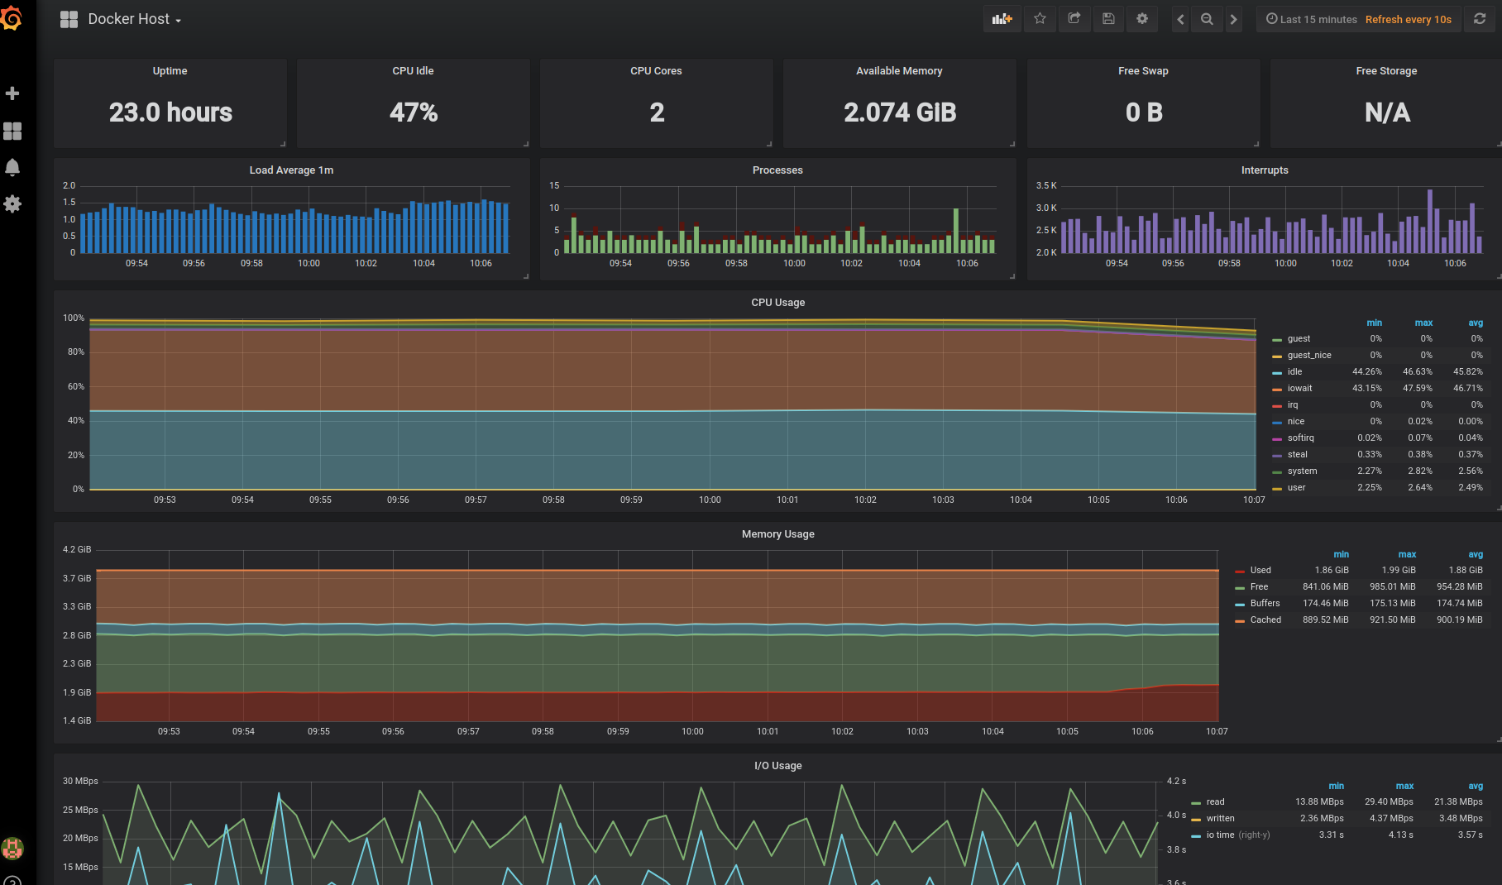This screenshot has height=885, width=1502.
Task: Toggle the guest_nice series in CPU legend
Action: tap(1309, 356)
